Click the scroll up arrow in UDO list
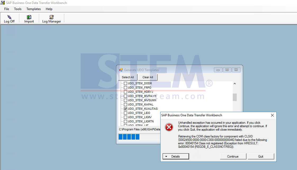 tap(235, 84)
